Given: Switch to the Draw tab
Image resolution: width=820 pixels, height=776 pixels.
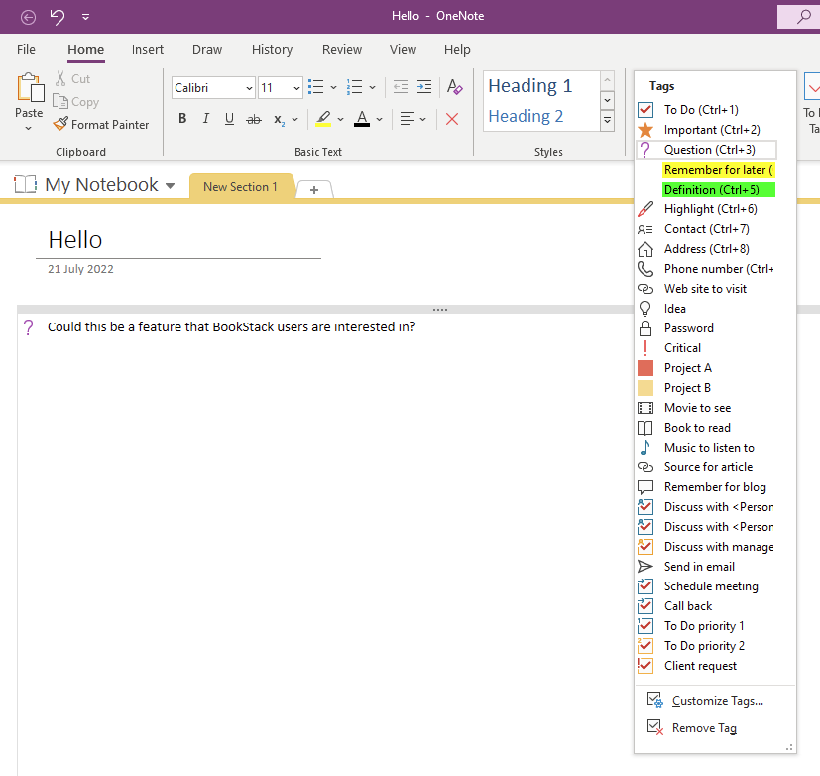Looking at the screenshot, I should tap(207, 50).
